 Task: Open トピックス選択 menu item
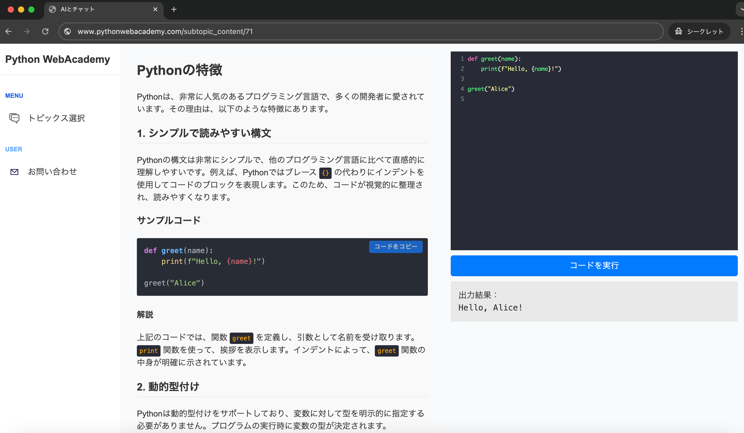coord(56,118)
